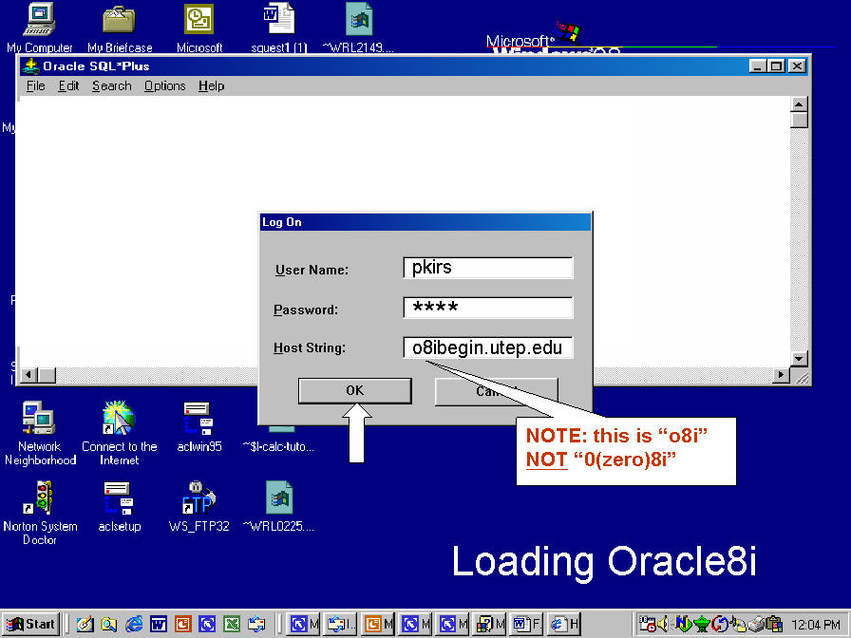Click the Host String input field
The height and width of the screenshot is (638, 851).
[x=488, y=347]
